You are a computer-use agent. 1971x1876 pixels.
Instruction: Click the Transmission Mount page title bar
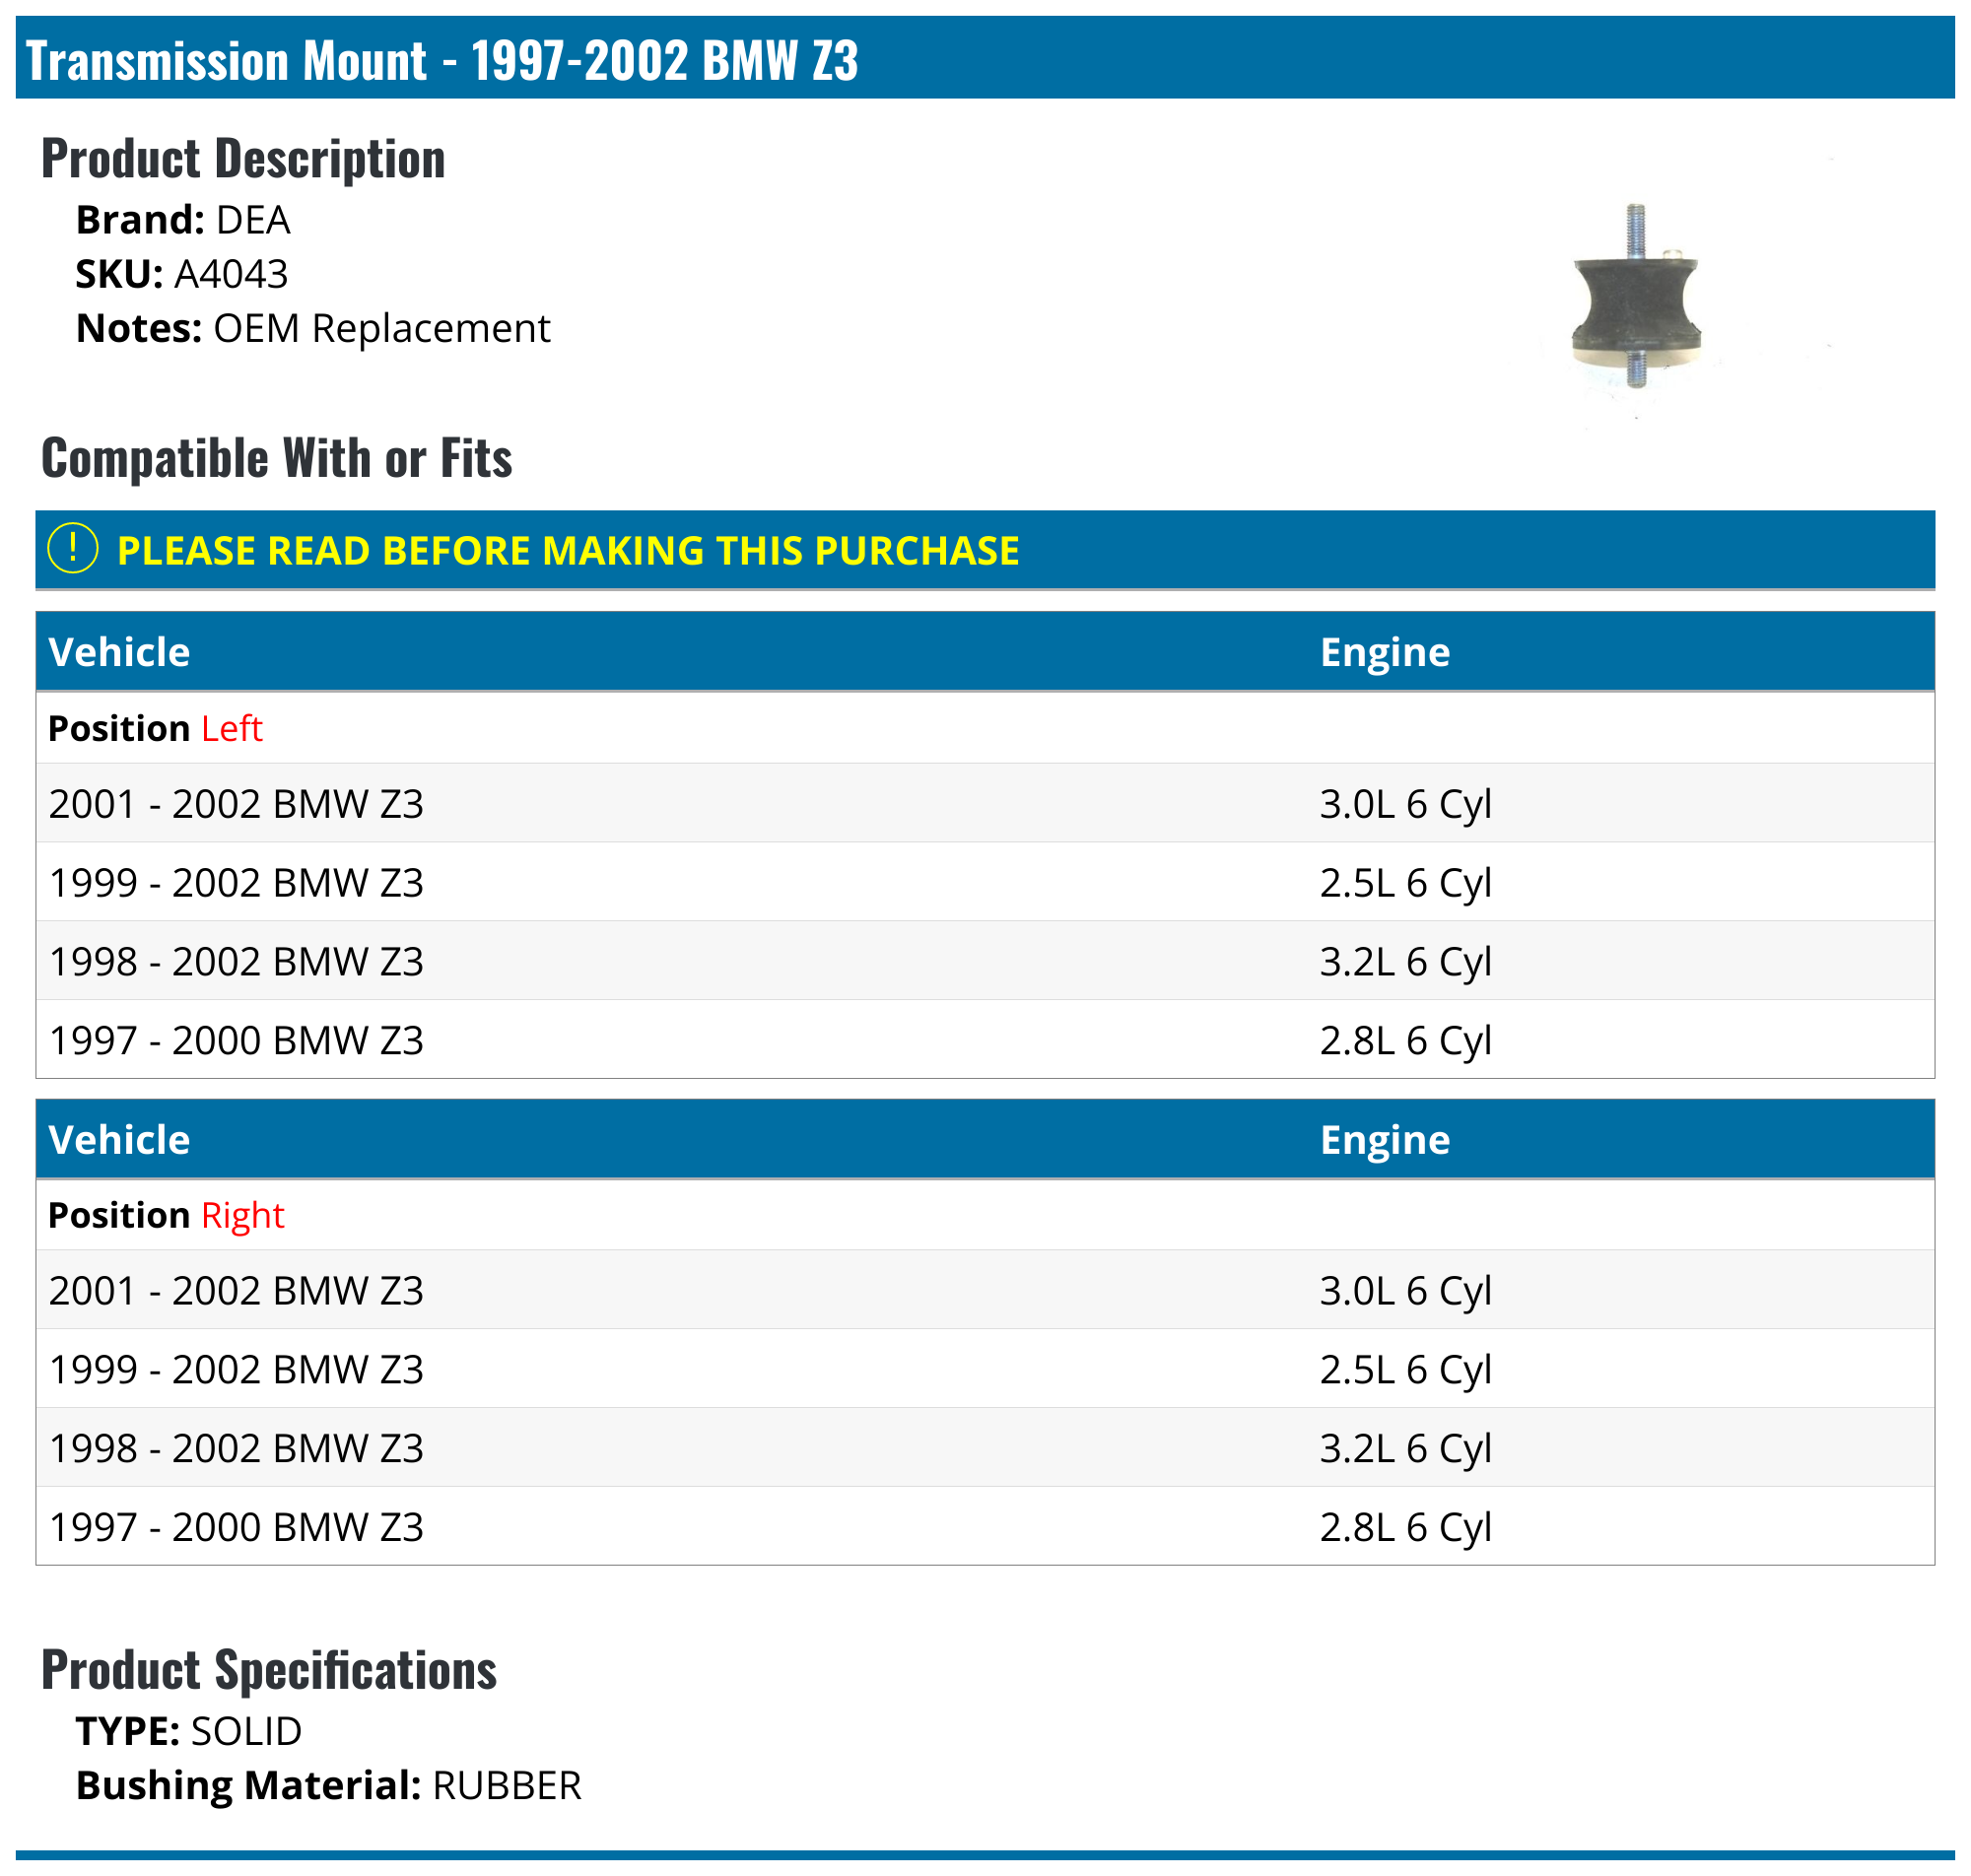point(441,60)
